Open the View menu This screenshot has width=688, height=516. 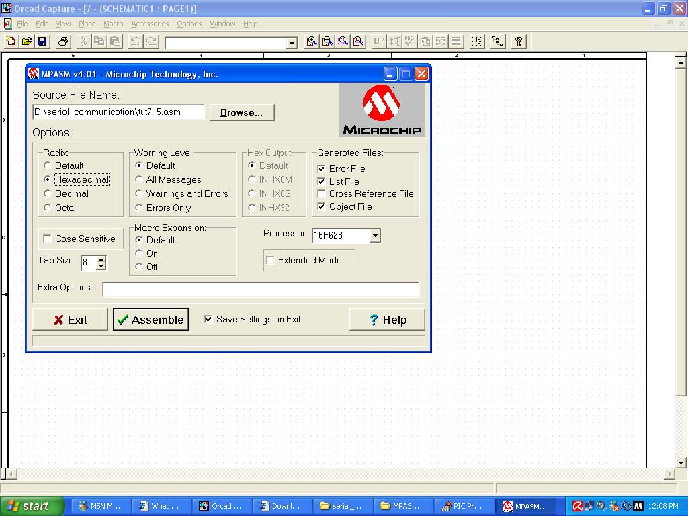click(x=63, y=24)
